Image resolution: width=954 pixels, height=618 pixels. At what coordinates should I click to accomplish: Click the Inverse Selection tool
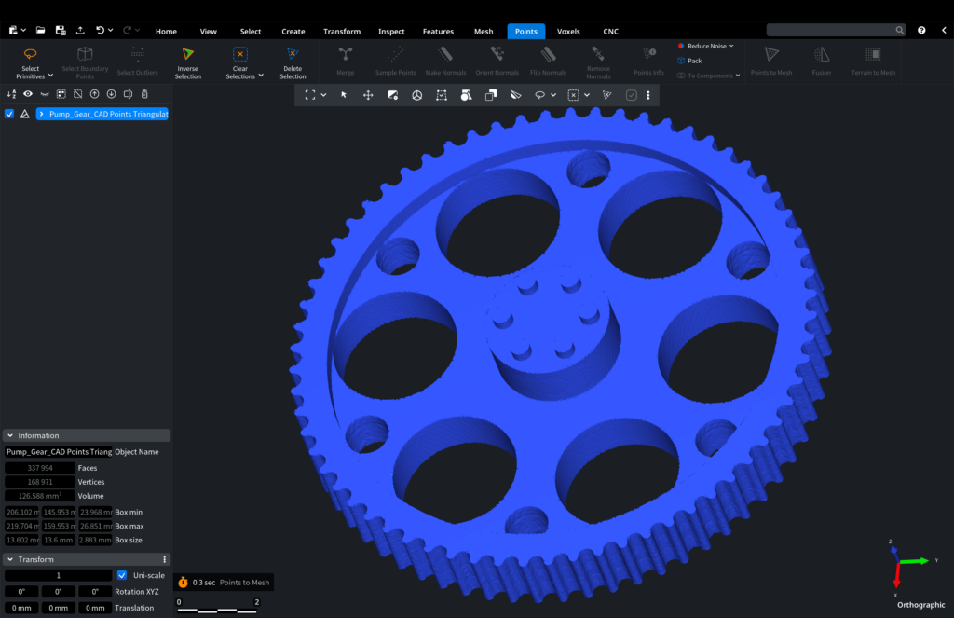click(x=187, y=62)
